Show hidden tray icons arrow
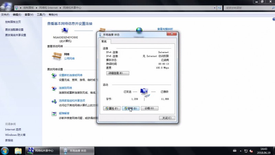 (241, 151)
